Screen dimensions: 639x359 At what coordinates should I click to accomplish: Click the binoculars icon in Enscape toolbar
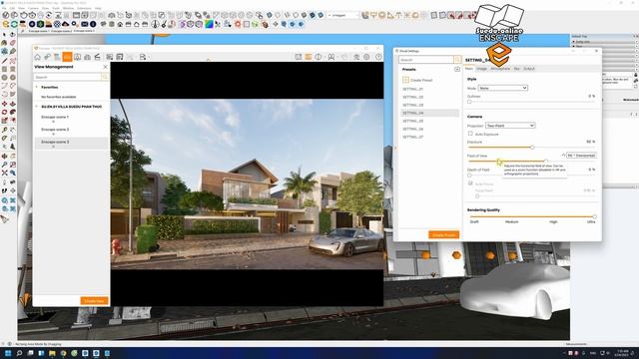click(x=331, y=57)
